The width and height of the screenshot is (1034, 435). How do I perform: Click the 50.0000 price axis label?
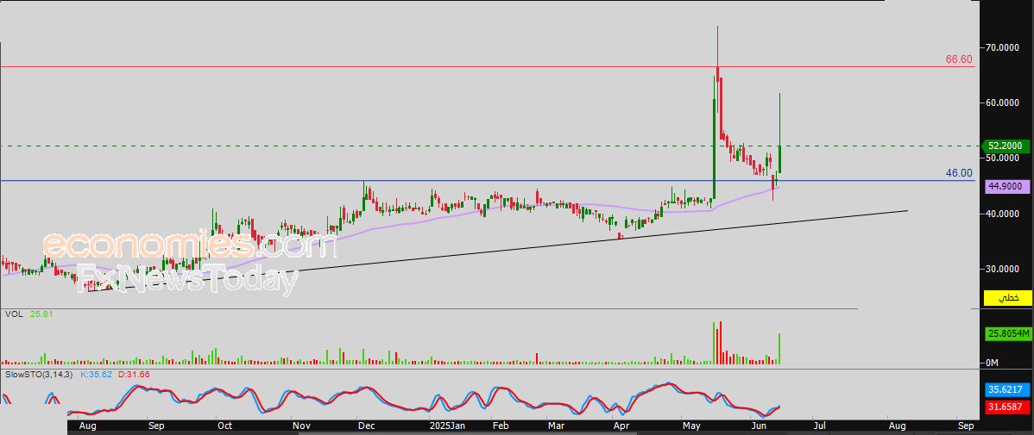pos(1003,158)
